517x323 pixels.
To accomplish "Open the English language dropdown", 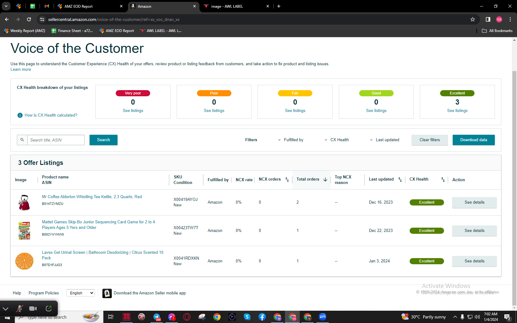I will pos(81,293).
